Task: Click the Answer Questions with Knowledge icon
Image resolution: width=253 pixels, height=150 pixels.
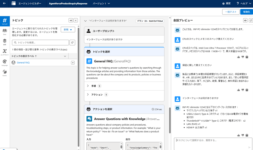Action: (89, 119)
